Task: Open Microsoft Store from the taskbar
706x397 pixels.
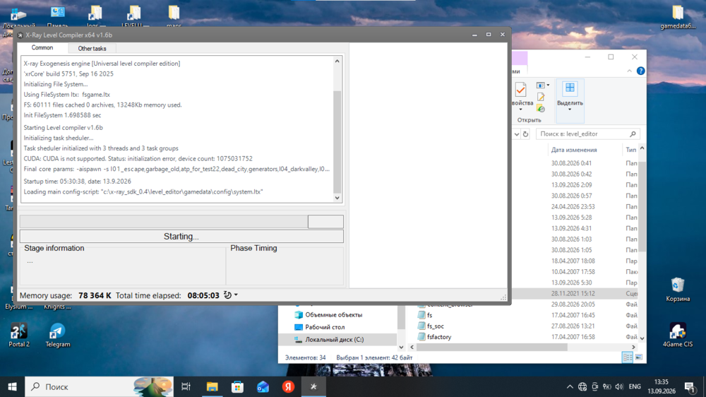Action: coord(237,386)
